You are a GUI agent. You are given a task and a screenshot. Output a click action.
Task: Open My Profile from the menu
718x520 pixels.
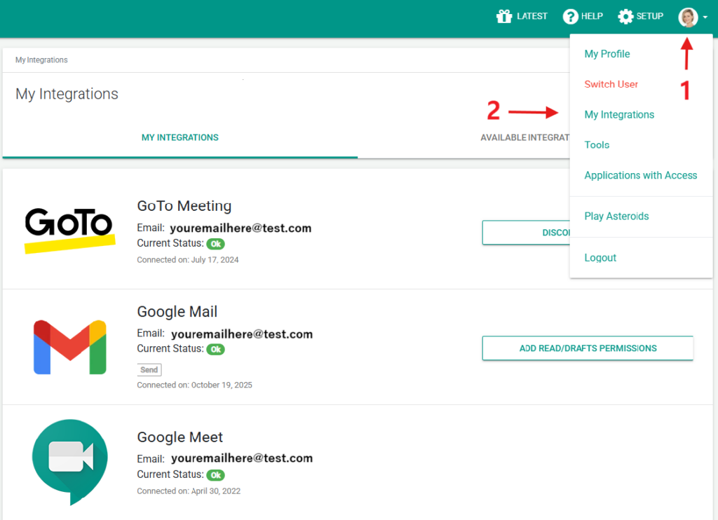607,54
